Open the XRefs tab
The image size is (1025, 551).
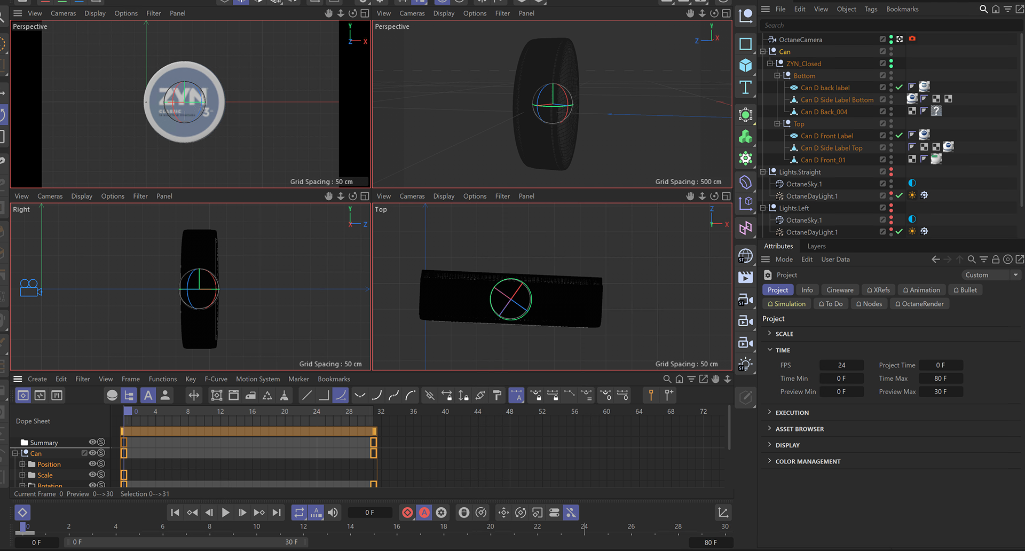point(878,290)
